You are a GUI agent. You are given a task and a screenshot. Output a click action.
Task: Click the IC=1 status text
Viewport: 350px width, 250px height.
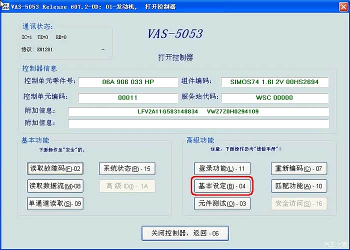point(27,37)
